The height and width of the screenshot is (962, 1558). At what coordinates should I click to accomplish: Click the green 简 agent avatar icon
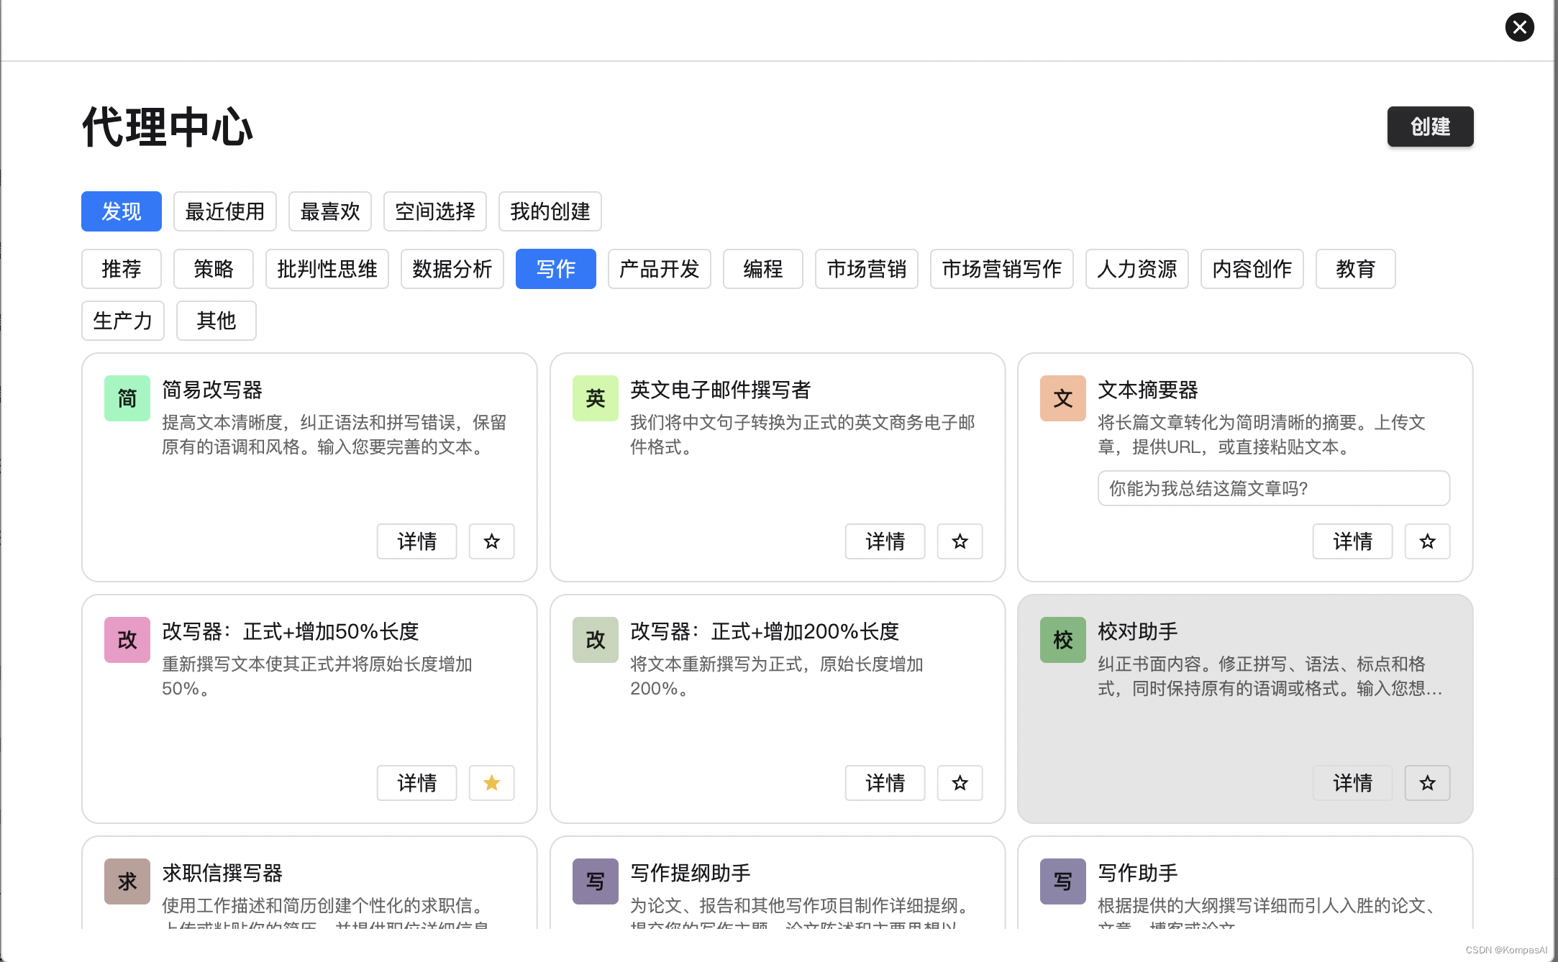click(x=127, y=398)
